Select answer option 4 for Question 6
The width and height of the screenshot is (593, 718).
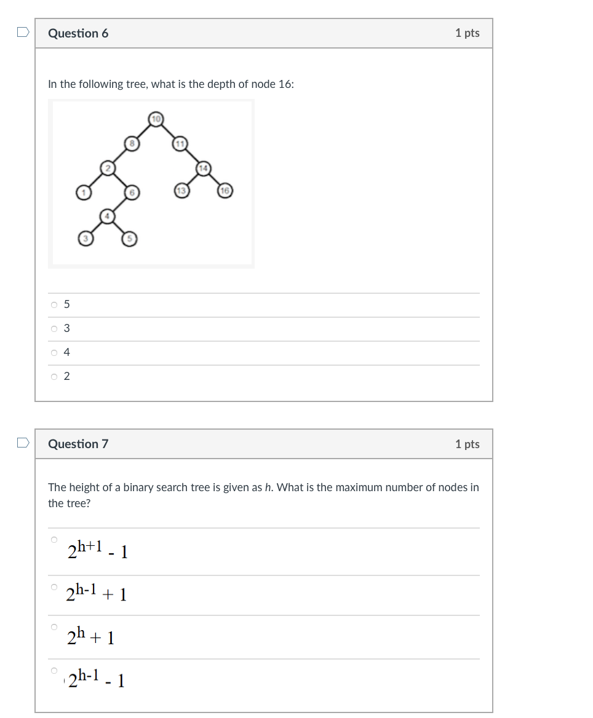(x=54, y=352)
